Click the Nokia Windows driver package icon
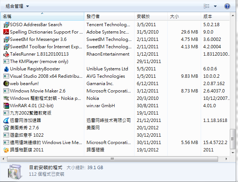Image resolution: width=238 pixels, height=182 pixels. click(6, 98)
